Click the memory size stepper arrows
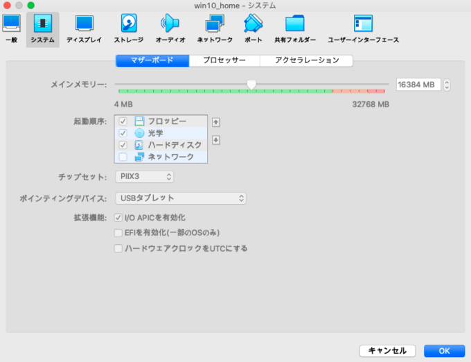 [x=447, y=85]
